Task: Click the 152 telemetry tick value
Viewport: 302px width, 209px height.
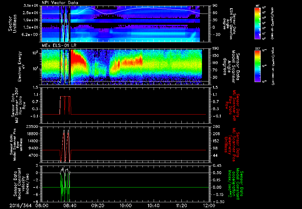Action: (x=216, y=141)
